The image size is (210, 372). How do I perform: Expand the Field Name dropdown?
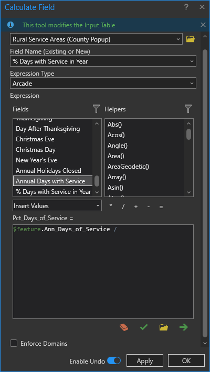click(103, 61)
